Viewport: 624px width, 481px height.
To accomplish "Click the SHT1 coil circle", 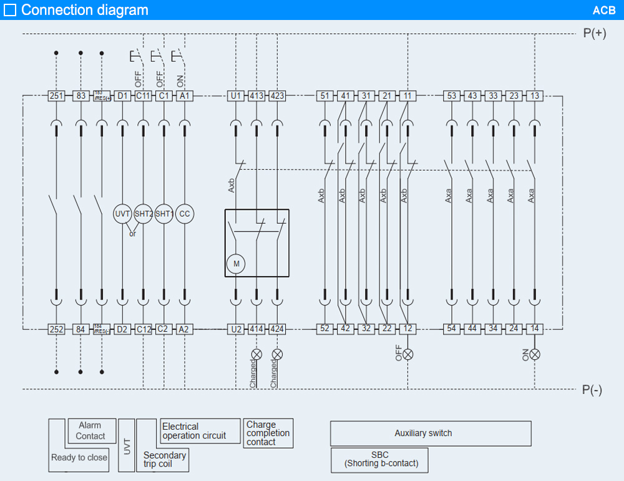I will tap(164, 214).
